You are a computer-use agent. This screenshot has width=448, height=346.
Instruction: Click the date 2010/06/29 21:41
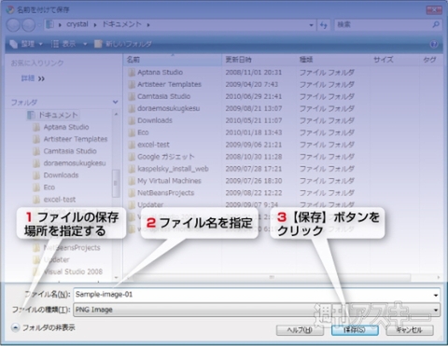click(x=254, y=96)
